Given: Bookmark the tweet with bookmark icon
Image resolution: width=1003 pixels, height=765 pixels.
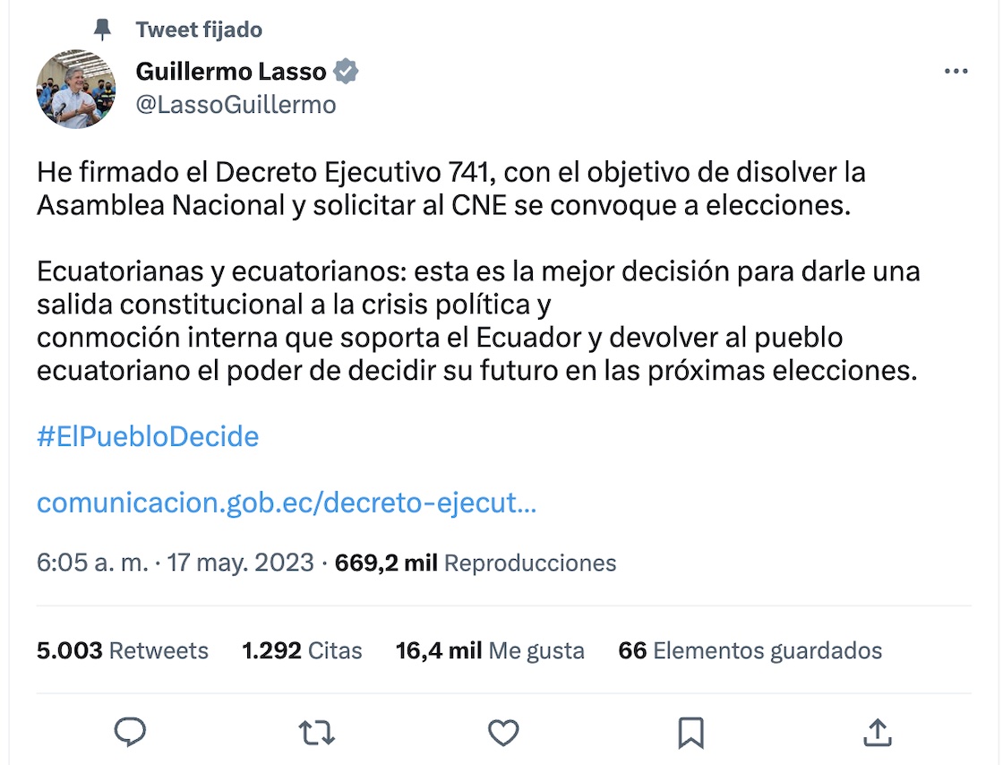Looking at the screenshot, I should coord(690,733).
